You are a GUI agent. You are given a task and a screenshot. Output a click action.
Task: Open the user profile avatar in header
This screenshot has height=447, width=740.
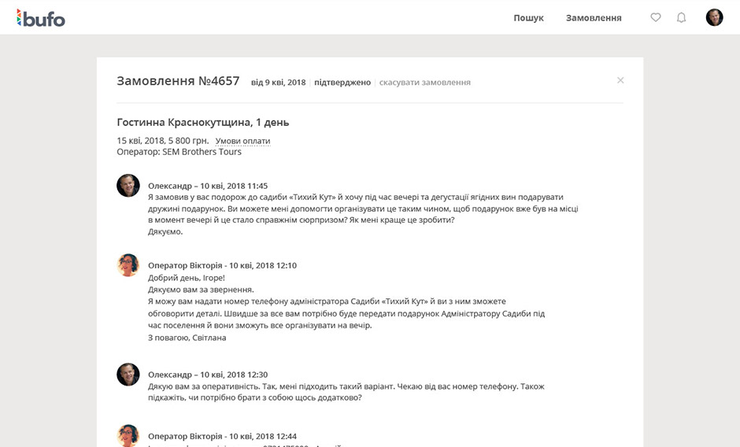coord(714,17)
